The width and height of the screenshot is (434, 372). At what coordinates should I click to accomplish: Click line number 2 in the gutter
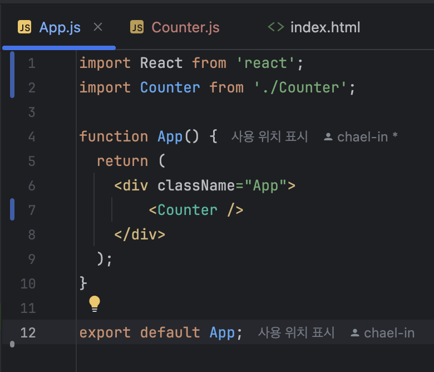click(x=32, y=88)
